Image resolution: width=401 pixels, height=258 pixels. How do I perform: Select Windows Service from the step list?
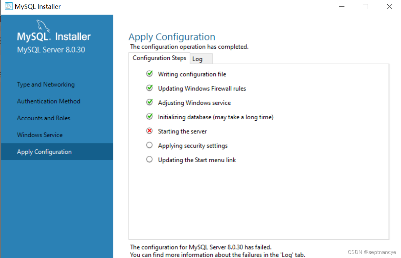(x=40, y=135)
